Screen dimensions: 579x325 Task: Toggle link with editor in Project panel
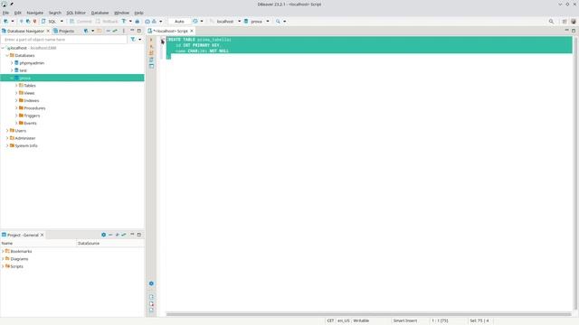(x=124, y=235)
